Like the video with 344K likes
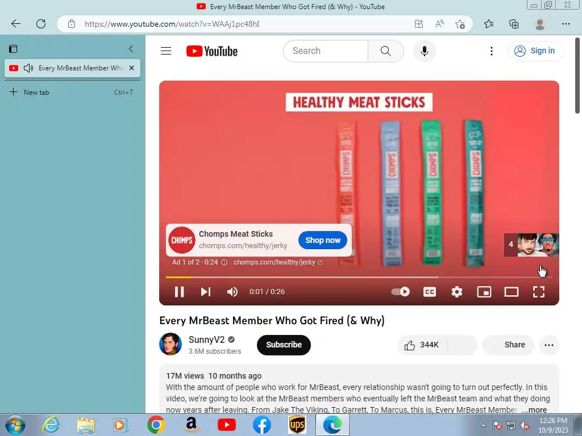This screenshot has width=582, height=436. [x=422, y=345]
